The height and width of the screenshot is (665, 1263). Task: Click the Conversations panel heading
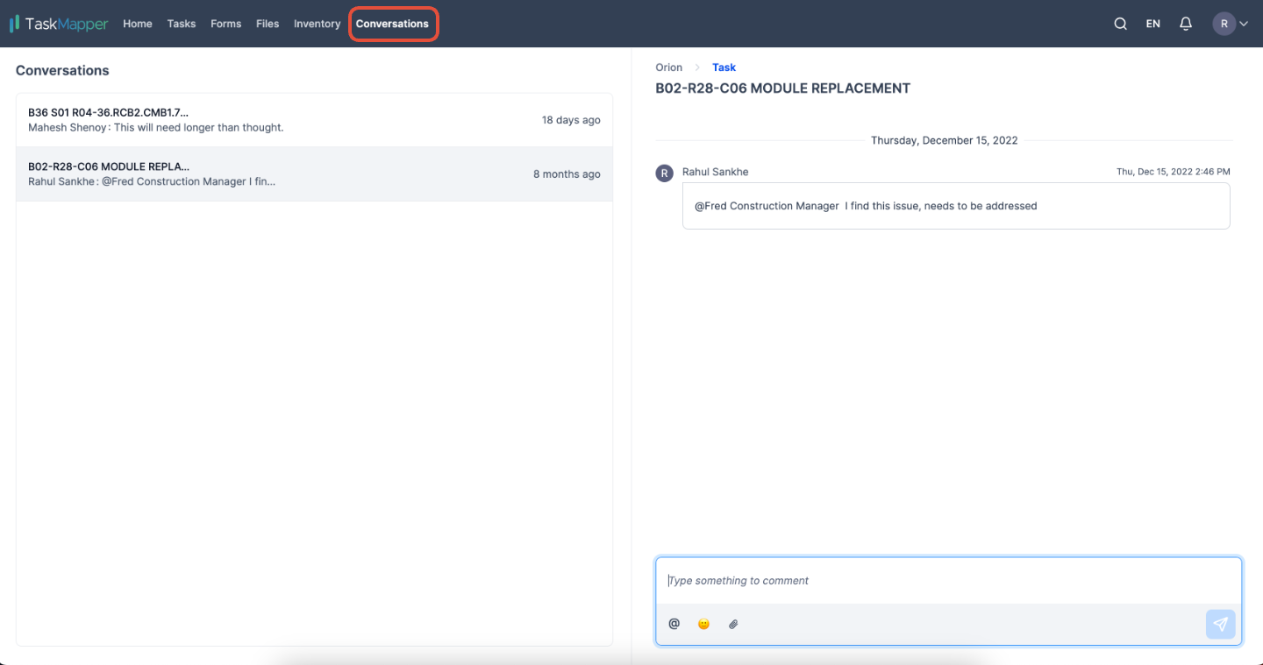(62, 70)
